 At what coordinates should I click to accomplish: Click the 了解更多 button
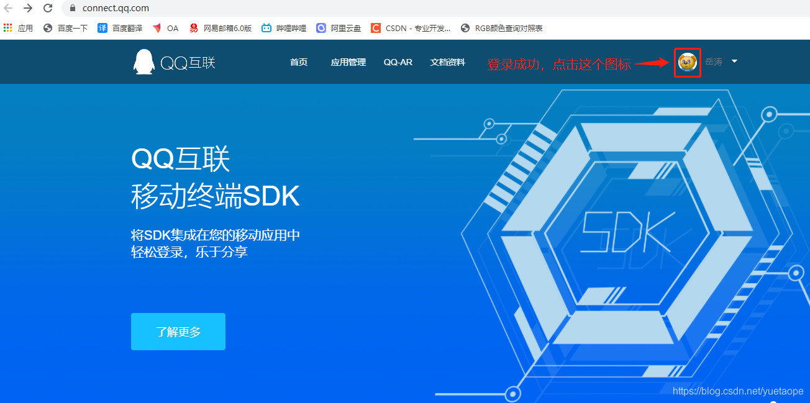tap(178, 331)
